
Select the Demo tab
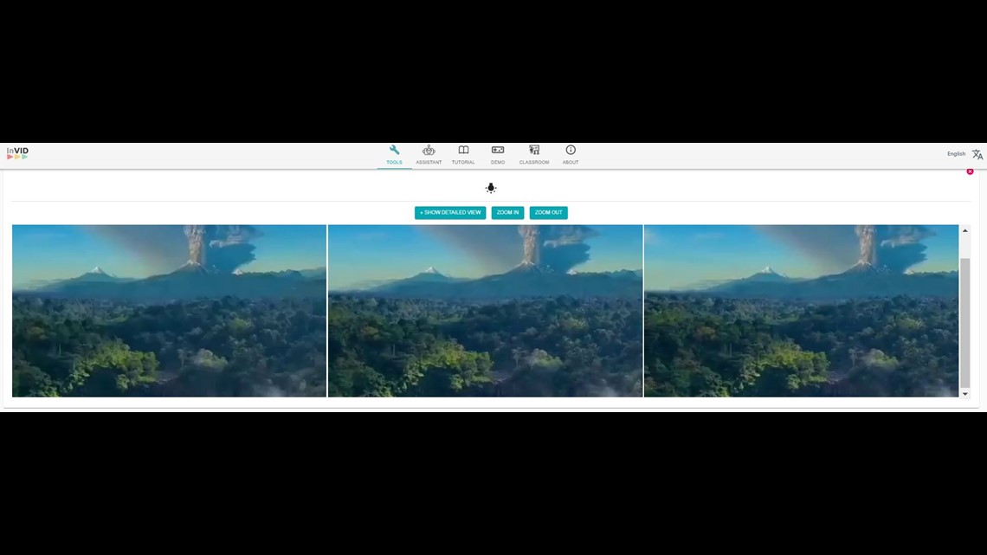[498, 154]
